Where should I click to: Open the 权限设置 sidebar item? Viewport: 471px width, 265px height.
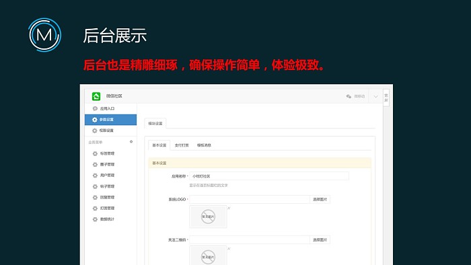coord(110,130)
